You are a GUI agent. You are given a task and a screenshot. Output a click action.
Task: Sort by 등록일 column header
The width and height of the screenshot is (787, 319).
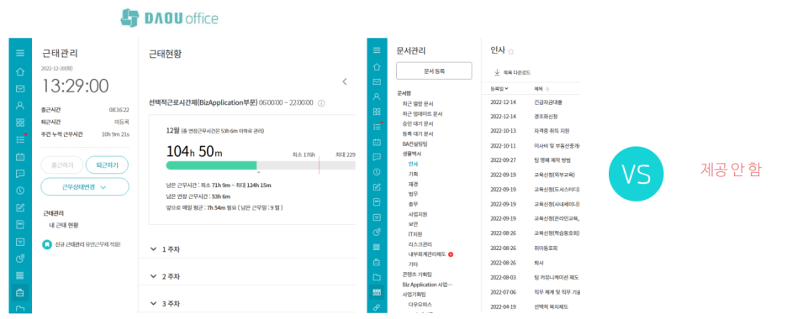499,89
